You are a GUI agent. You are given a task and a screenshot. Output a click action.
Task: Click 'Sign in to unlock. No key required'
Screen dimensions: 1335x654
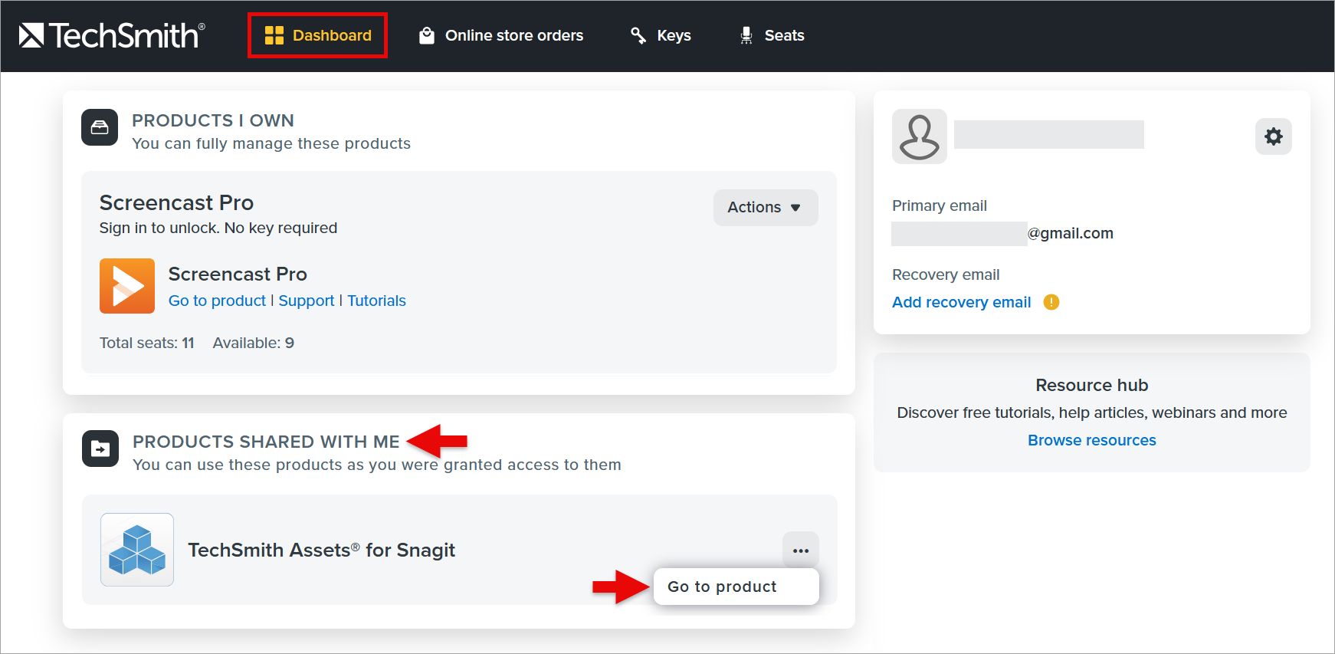coord(218,228)
